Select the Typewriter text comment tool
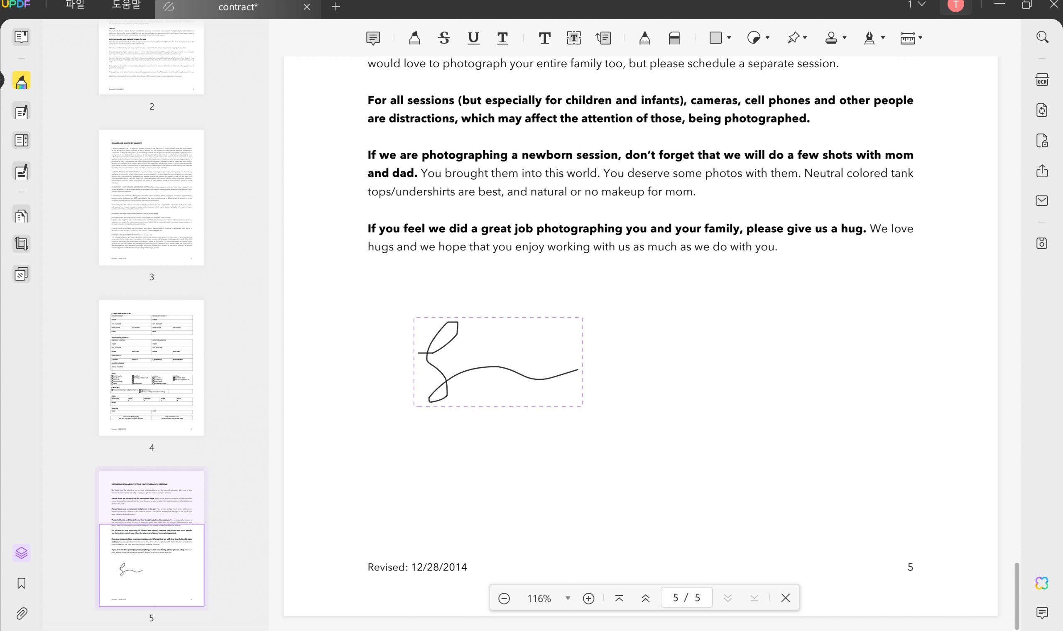Viewport: 1063px width, 631px height. click(544, 38)
